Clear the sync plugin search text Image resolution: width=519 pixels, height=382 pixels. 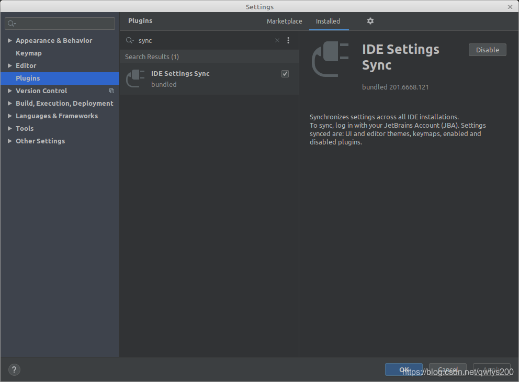point(277,40)
